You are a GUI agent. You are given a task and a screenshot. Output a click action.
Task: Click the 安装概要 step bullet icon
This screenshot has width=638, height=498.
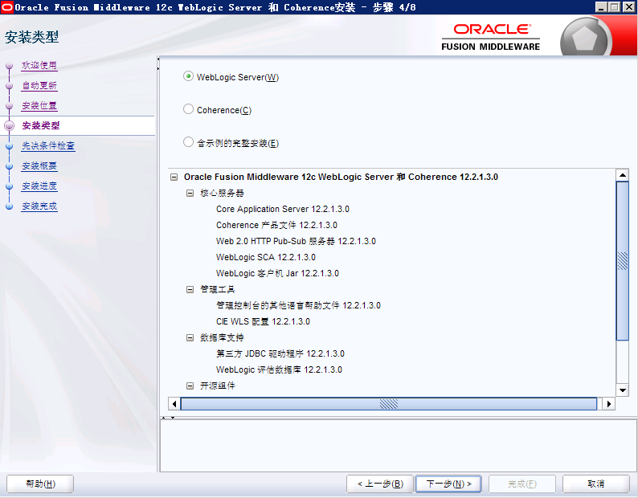point(9,166)
